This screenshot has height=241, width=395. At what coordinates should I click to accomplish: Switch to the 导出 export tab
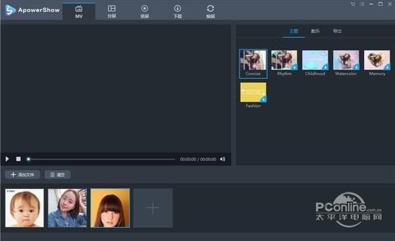[337, 31]
